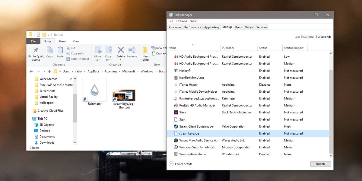This screenshot has height=181, width=362.
Task: Open the Rainmeter shortcut in Startup folder
Action: (94, 89)
